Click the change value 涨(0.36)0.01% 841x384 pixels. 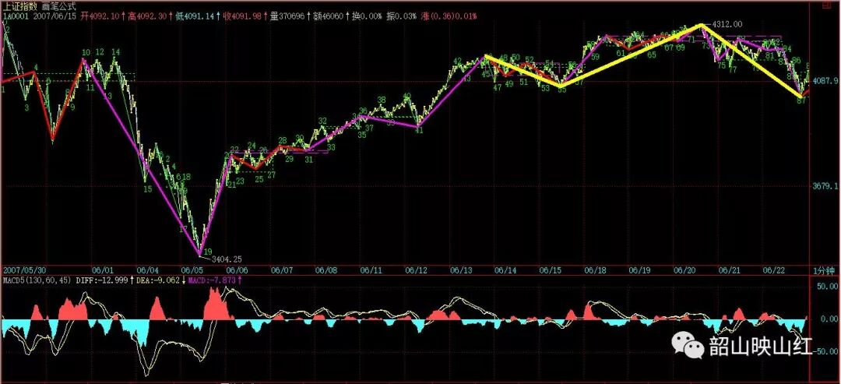[449, 16]
